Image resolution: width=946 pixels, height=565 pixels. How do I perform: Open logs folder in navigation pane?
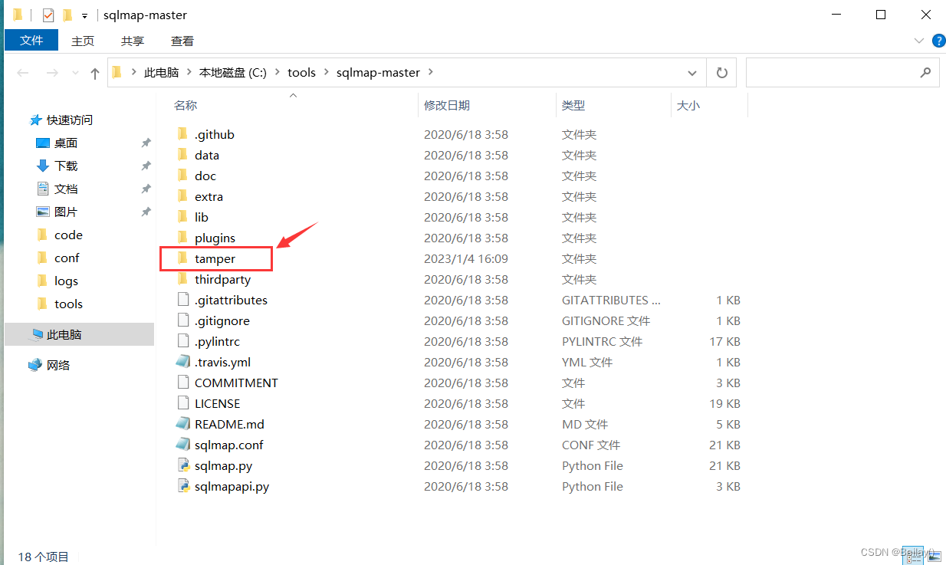(66, 281)
